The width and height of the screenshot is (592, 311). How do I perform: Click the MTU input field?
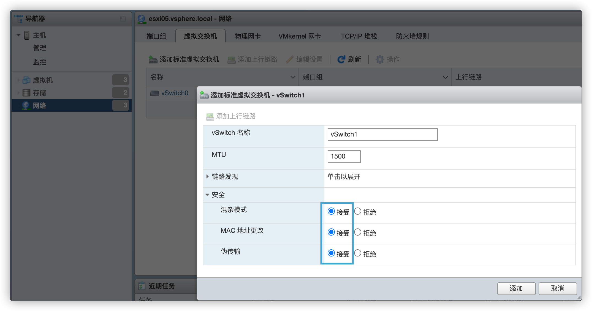pyautogui.click(x=344, y=156)
